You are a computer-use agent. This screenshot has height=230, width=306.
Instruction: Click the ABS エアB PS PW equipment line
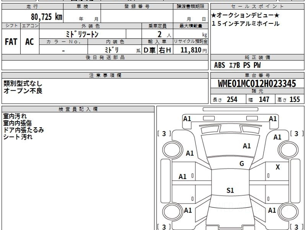coord(237,65)
